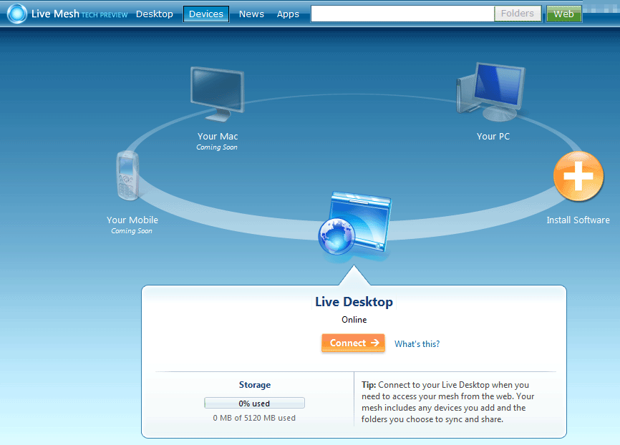Click the 0% used storage bar
Screen dimensions: 620x445
(254, 403)
